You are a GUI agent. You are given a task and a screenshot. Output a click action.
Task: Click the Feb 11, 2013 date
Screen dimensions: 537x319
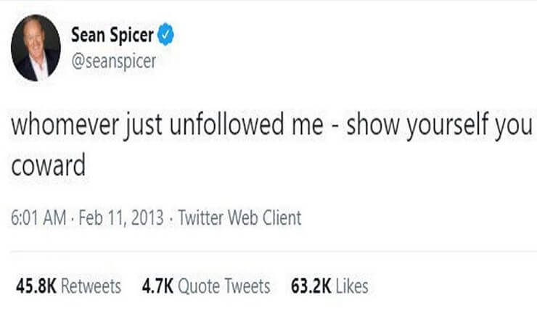click(x=121, y=218)
